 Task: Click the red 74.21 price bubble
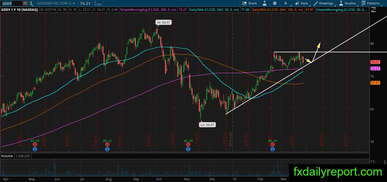[375, 62]
